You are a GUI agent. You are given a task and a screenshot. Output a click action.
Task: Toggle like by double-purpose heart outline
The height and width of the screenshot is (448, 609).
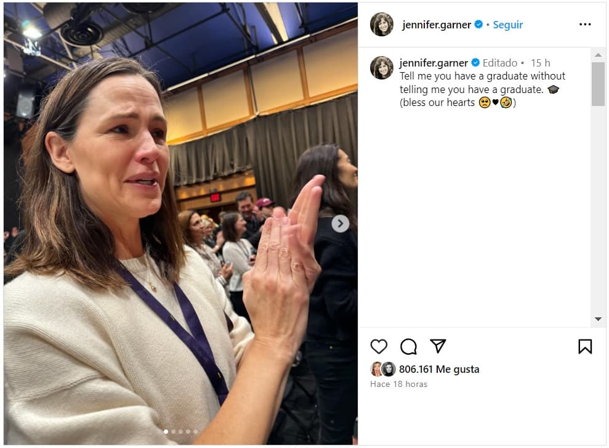coord(379,347)
